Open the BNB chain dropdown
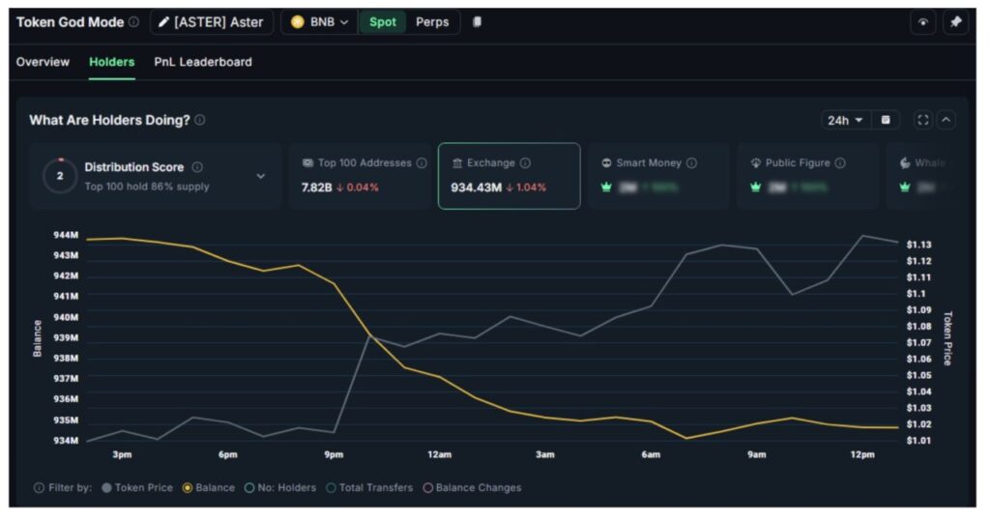Screen dimensions: 990x521 319,22
